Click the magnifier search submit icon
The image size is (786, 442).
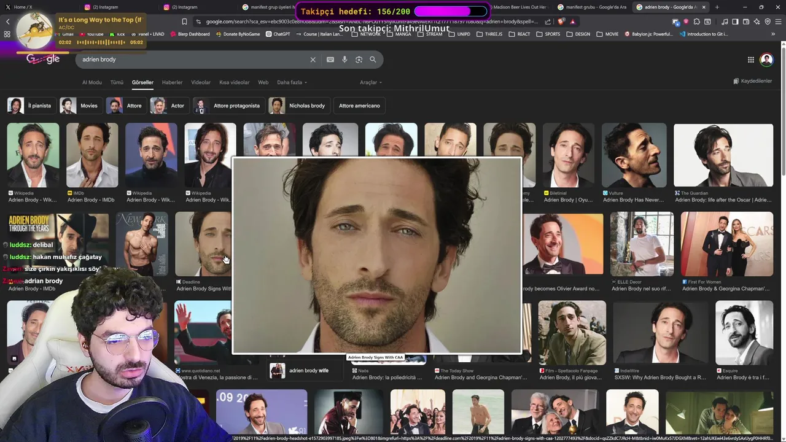pos(373,60)
